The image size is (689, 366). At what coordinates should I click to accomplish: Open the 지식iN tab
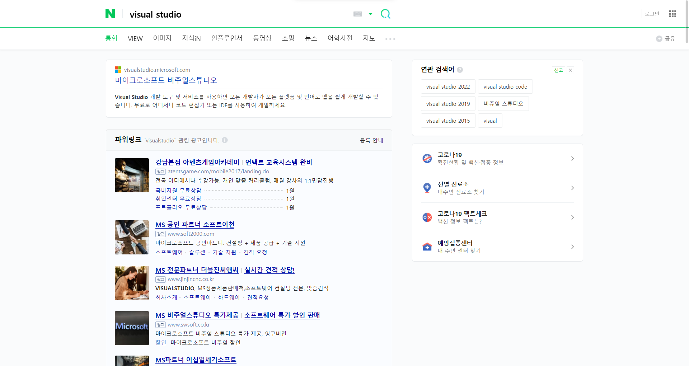coord(191,38)
